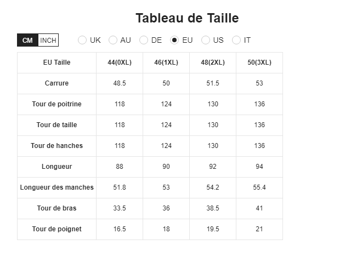Switch units to INCH
This screenshot has height=262, width=362.
48,40
